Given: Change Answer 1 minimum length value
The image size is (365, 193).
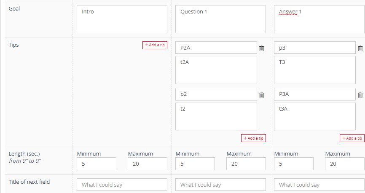Looking at the screenshot, I should point(294,164).
